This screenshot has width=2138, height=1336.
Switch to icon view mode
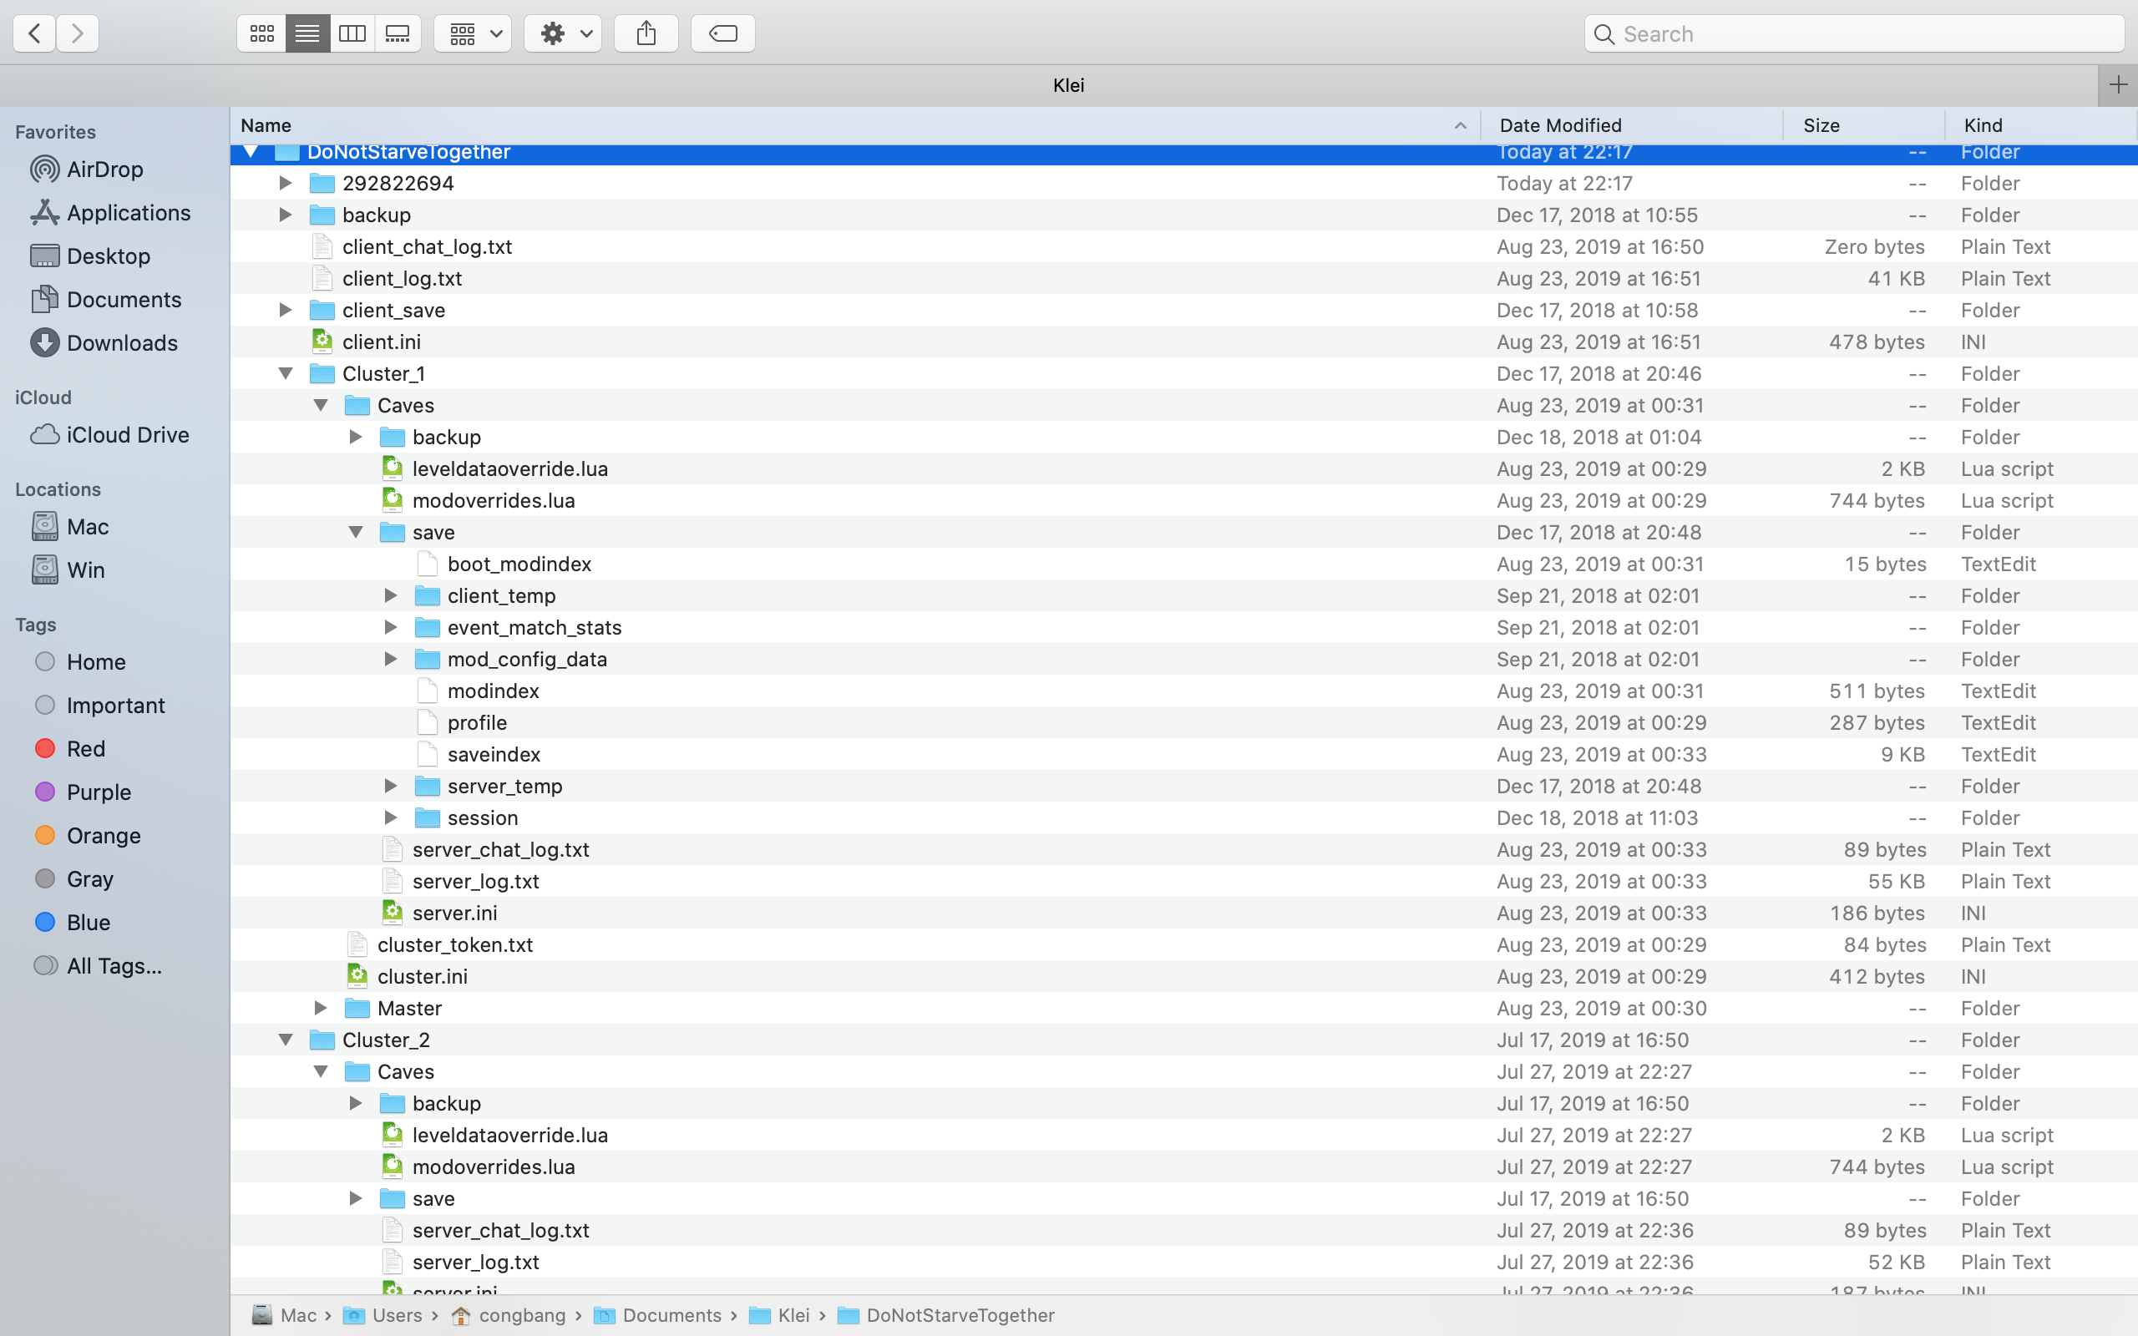pos(261,33)
